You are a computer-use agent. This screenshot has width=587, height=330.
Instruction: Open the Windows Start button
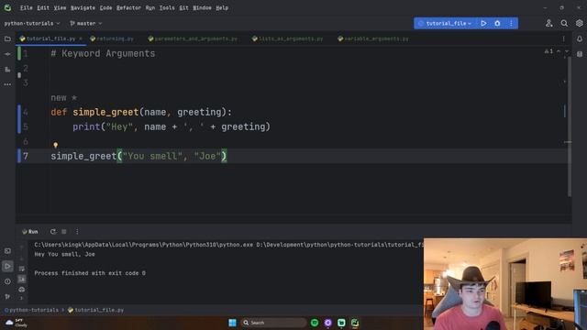pos(232,323)
